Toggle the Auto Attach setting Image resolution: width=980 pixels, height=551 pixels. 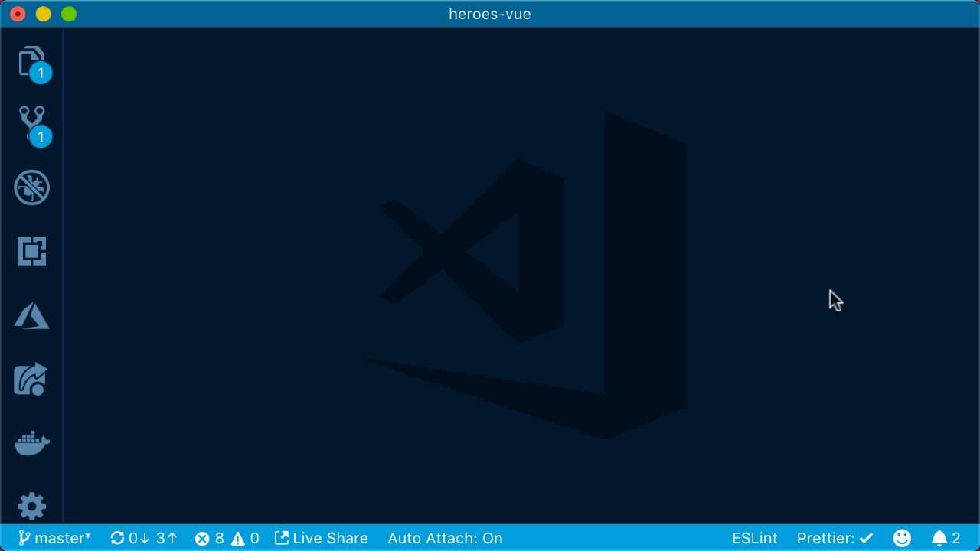pyautogui.click(x=445, y=538)
